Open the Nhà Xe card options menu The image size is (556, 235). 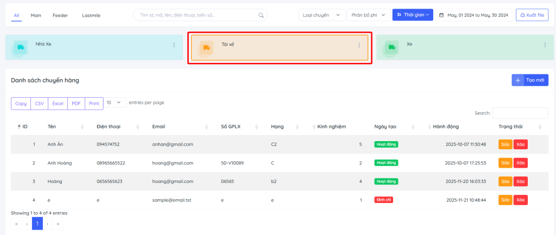pyautogui.click(x=174, y=45)
